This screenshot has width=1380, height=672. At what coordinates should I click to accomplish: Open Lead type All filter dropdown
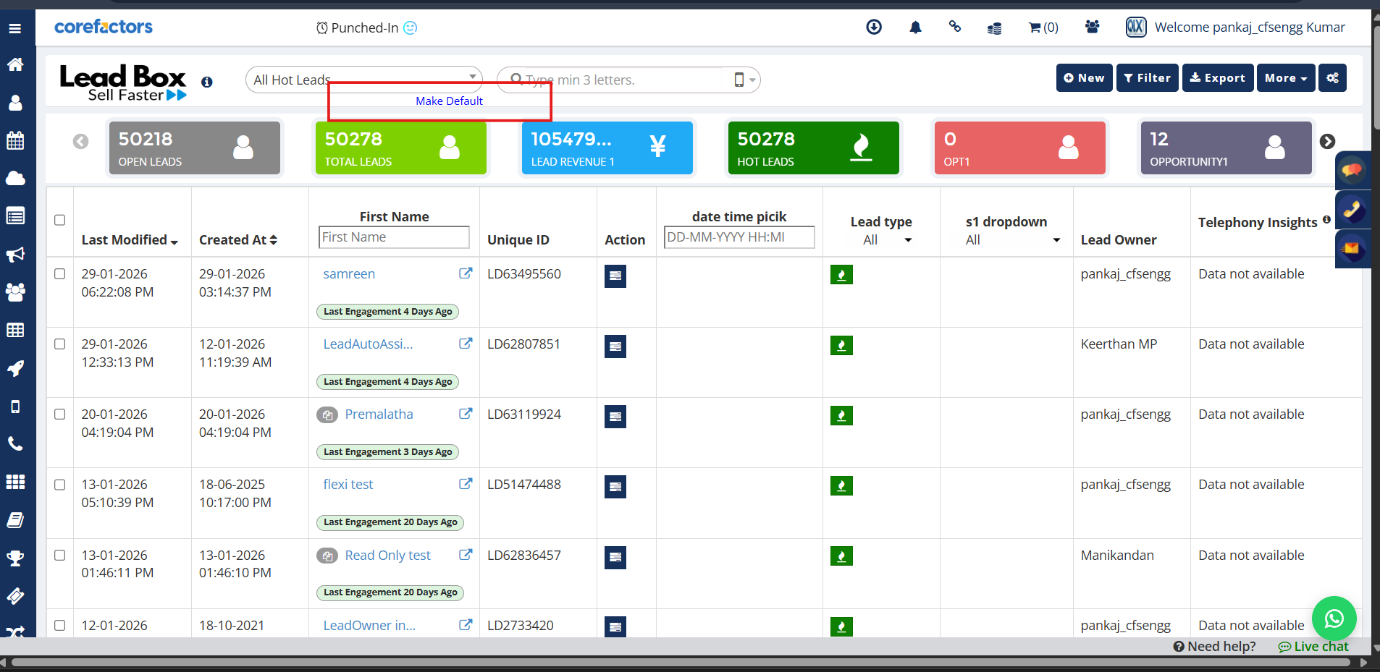tap(887, 240)
